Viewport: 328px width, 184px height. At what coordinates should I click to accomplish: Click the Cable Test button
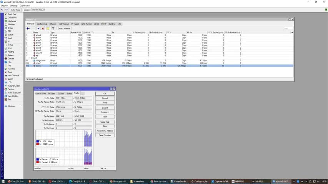105,122
